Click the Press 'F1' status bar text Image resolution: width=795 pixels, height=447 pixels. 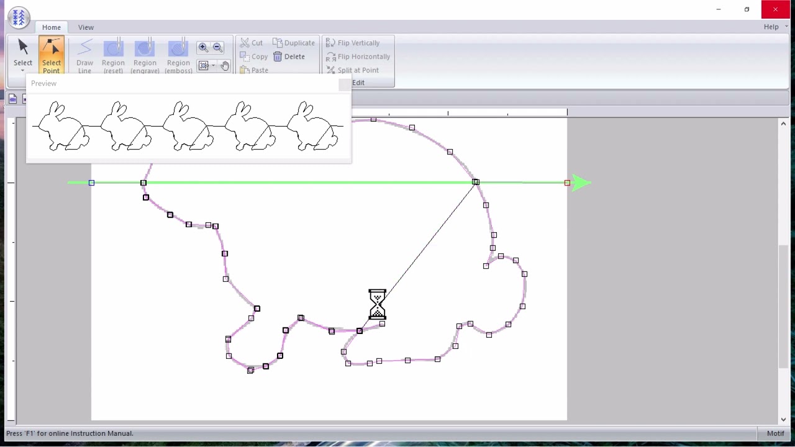click(70, 433)
